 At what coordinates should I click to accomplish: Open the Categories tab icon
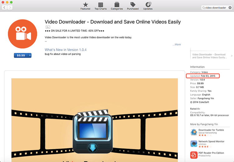117,5
